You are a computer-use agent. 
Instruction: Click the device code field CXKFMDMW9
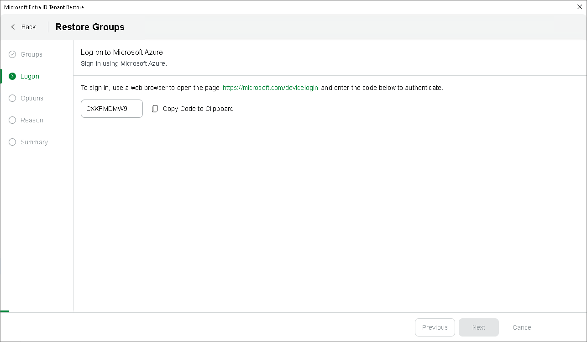click(x=111, y=109)
